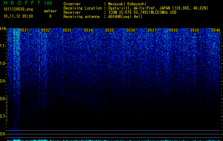Viewport: 223px width, 141px height.
Task: Click the version number 1.0.0
Action: coord(48,3)
